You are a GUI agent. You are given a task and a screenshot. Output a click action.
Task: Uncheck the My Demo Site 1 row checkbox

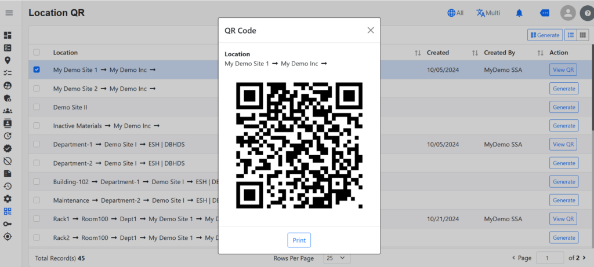37,70
